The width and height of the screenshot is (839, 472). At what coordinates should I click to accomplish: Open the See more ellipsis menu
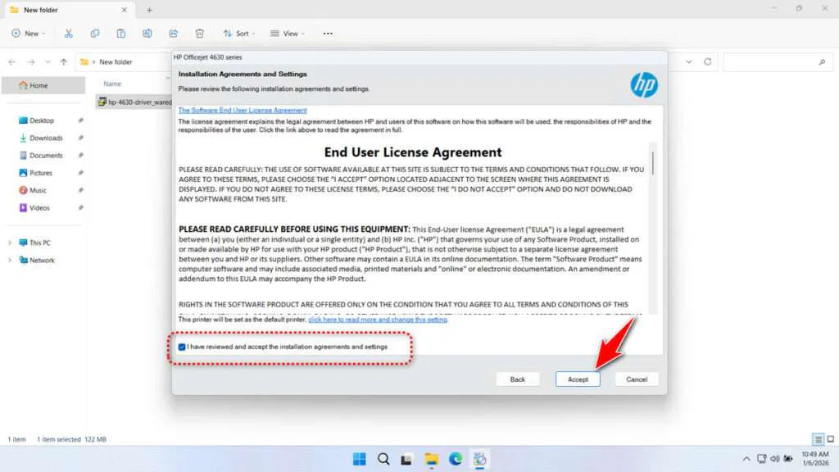[327, 33]
